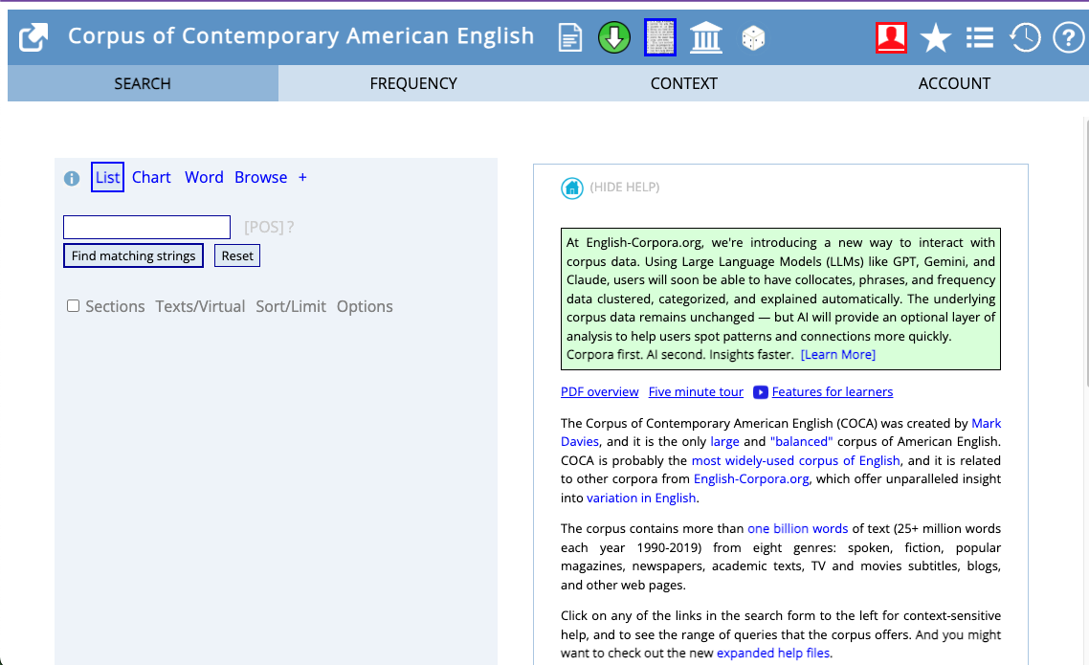Open the history clock icon

click(1024, 37)
